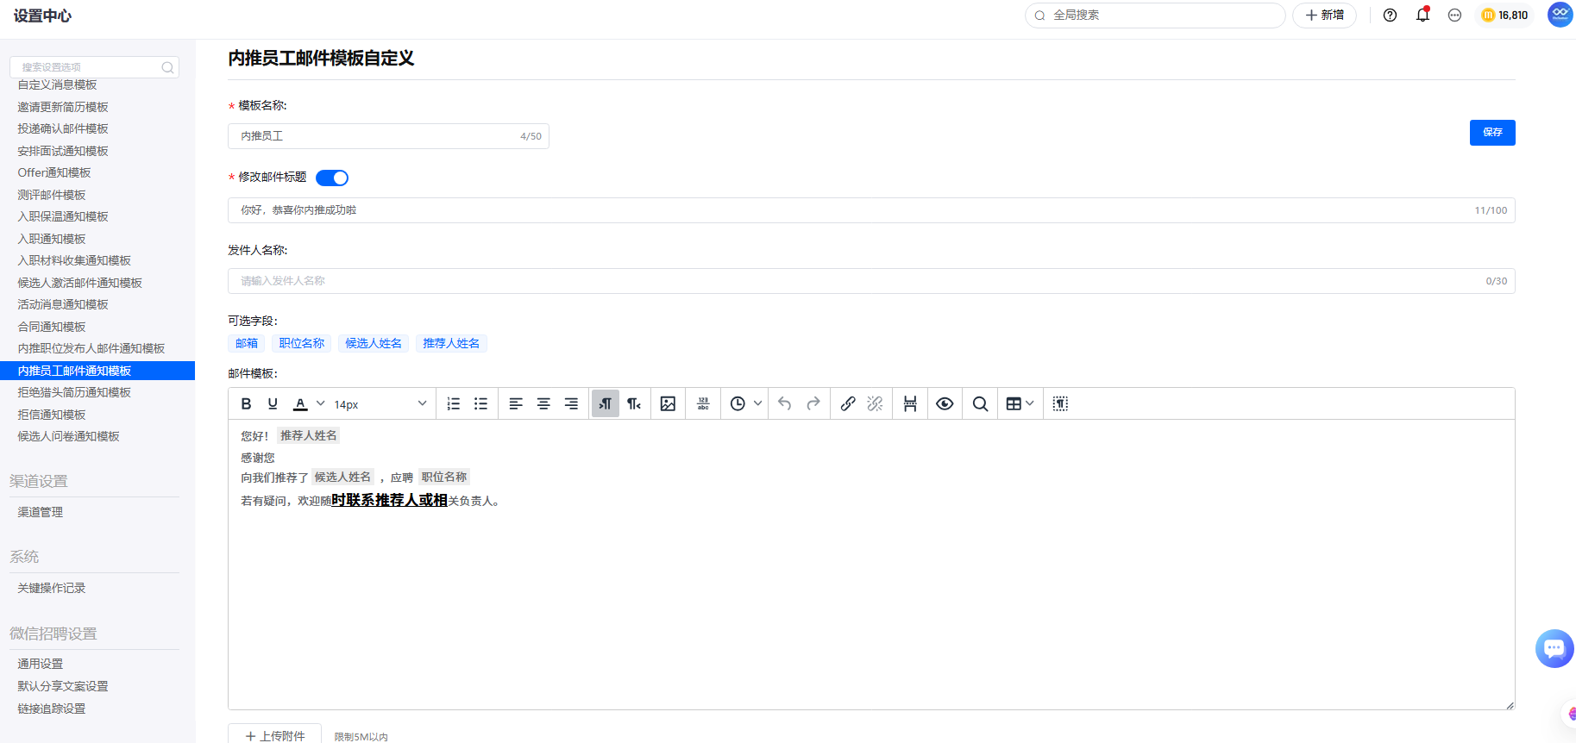This screenshot has width=1576, height=743.
Task: Insert the 职位名称 field tag
Action: point(302,343)
